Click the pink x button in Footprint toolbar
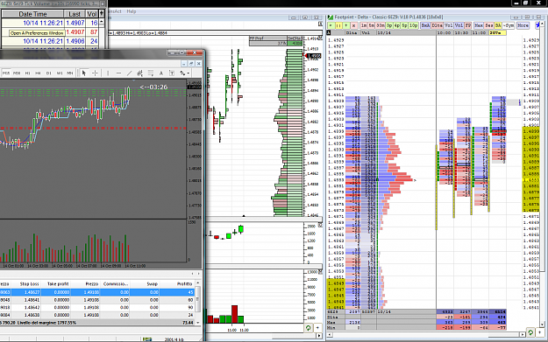 coord(353,25)
